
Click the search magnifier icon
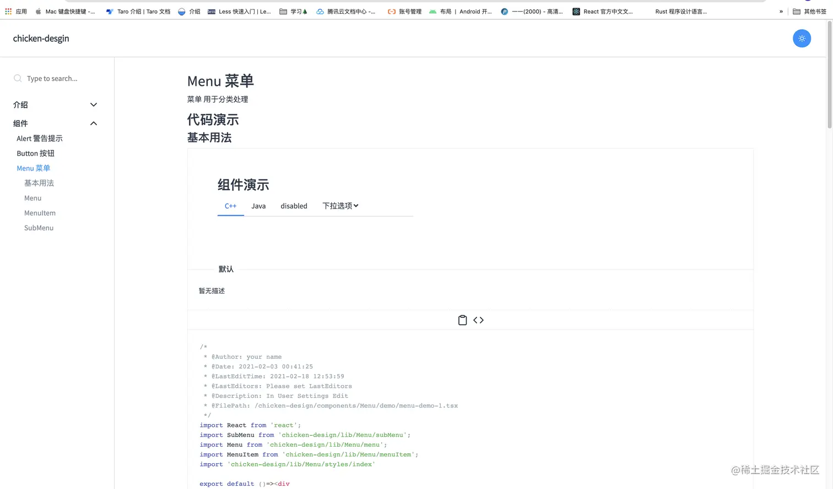click(x=18, y=79)
